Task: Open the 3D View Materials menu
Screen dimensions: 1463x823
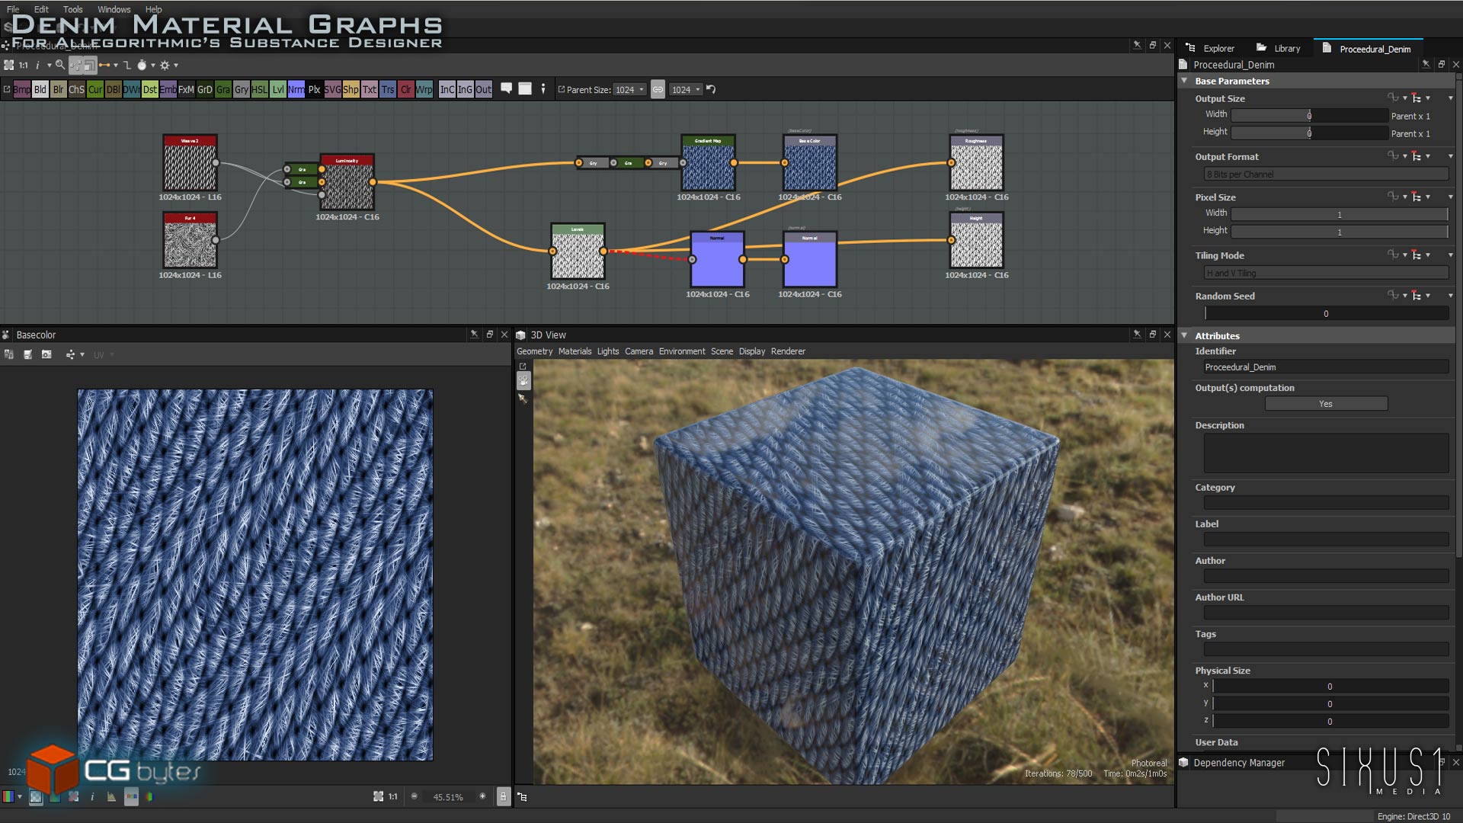Action: (x=575, y=351)
